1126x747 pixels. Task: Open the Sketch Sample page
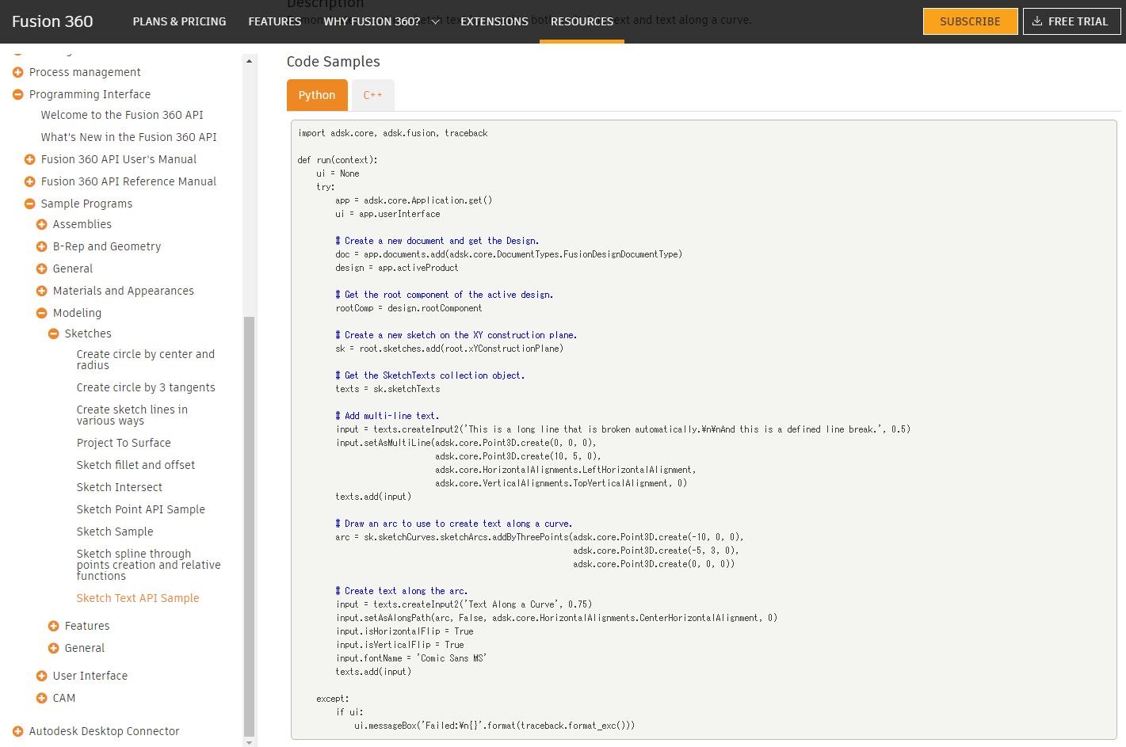115,532
